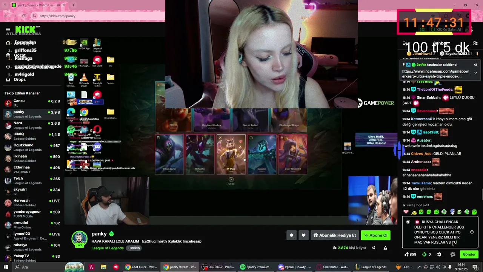Click the Abone Ol subscribe button
The image size is (483, 272).
[x=375, y=235]
